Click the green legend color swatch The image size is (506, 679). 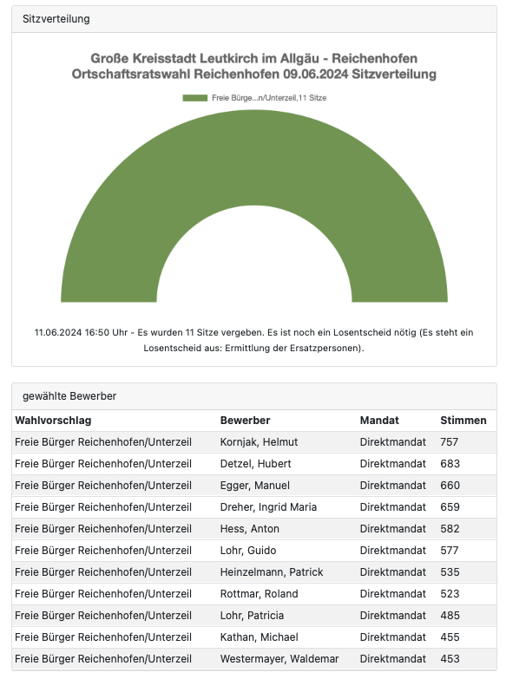pos(195,98)
